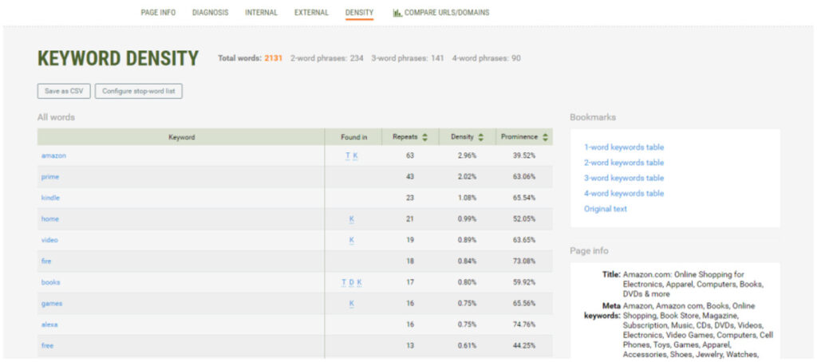Image resolution: width=817 pixels, height=362 pixels.
Task: Click the Save as CSV button
Action: pyautogui.click(x=64, y=91)
